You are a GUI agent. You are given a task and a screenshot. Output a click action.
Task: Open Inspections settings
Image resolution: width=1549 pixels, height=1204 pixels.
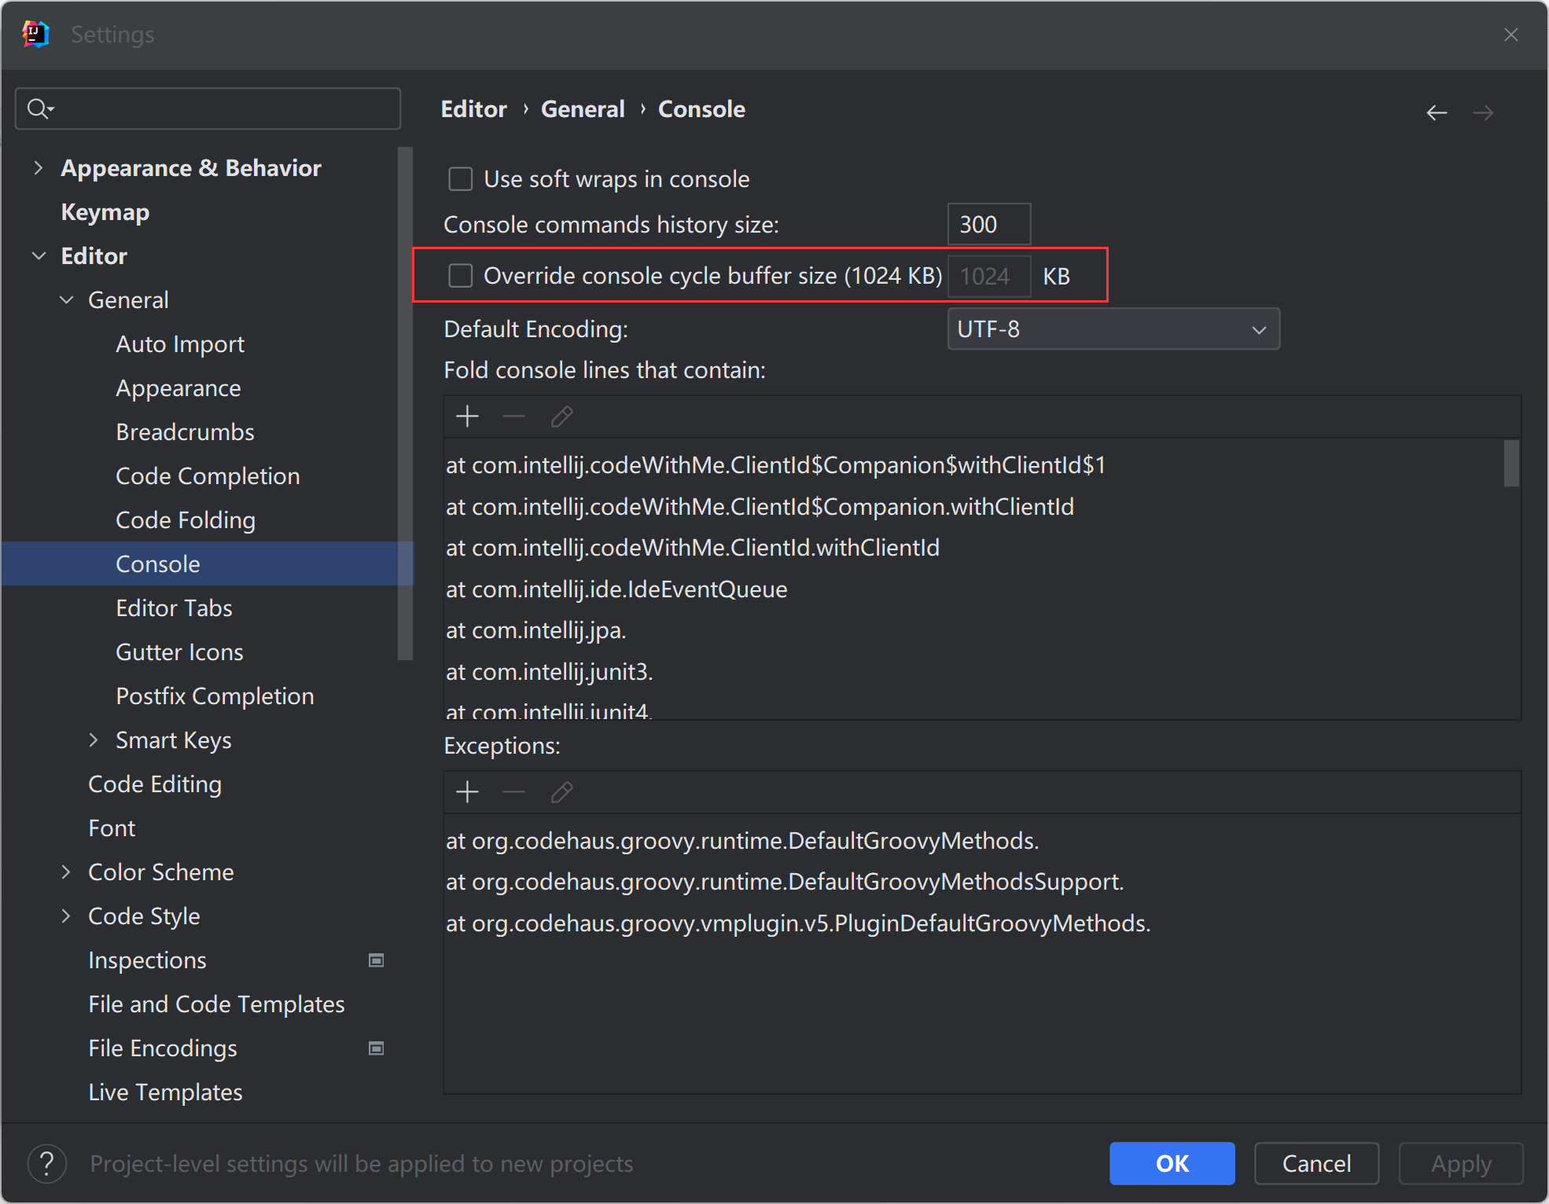click(147, 960)
